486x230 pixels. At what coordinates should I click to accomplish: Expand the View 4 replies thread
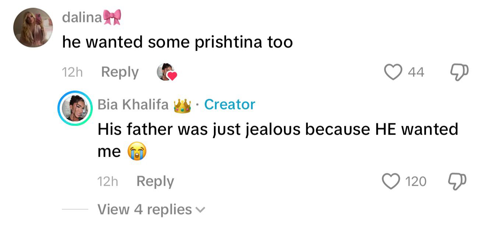coord(144,209)
